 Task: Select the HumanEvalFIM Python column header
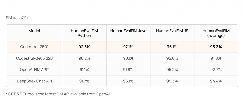[84, 33]
